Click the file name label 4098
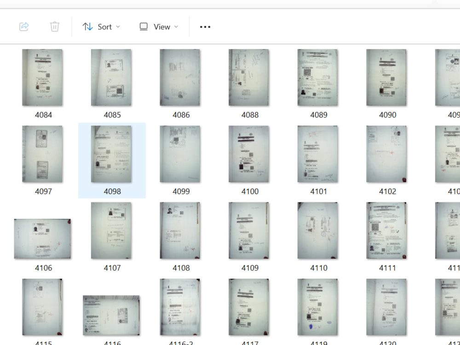 112,191
